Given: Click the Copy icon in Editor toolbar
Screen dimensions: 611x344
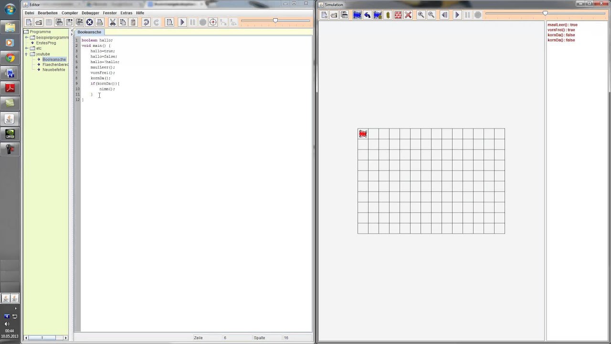Looking at the screenshot, I should (123, 22).
